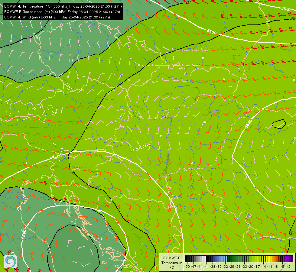Click the -11 value on temperature legend

point(270,267)
